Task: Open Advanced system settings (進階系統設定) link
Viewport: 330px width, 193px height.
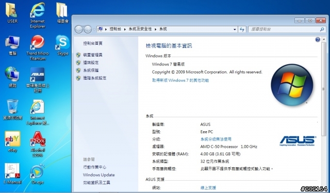Action: [95, 78]
